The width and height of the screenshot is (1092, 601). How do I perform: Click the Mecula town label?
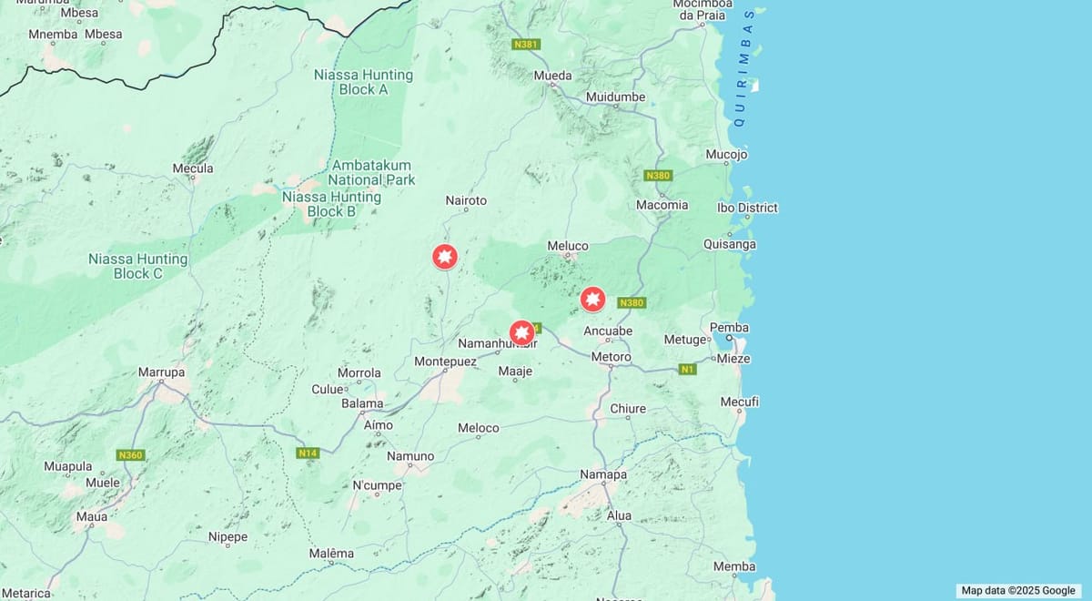coord(193,168)
